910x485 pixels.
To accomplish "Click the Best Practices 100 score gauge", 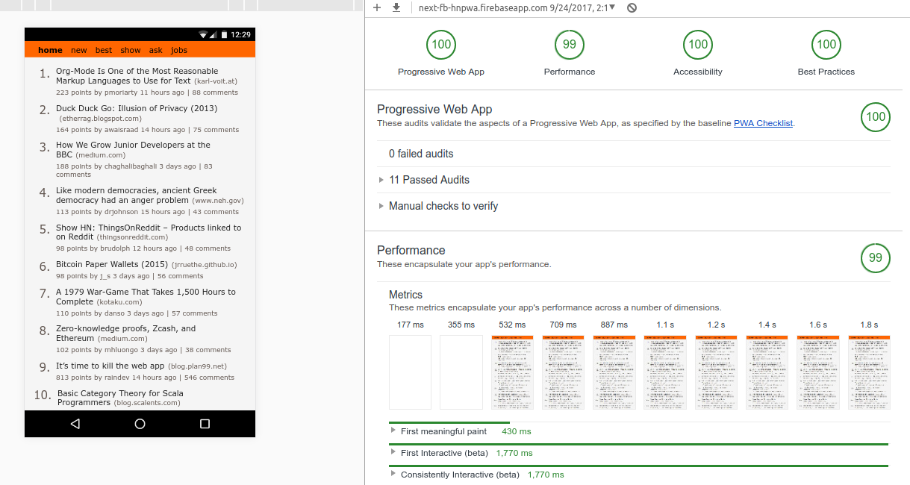I will click(x=826, y=45).
